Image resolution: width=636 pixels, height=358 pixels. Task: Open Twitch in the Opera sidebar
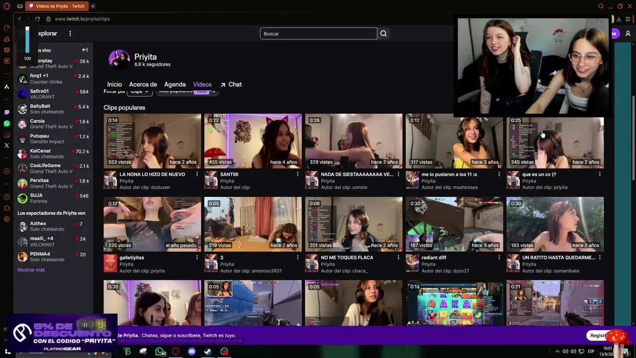(x=6, y=112)
